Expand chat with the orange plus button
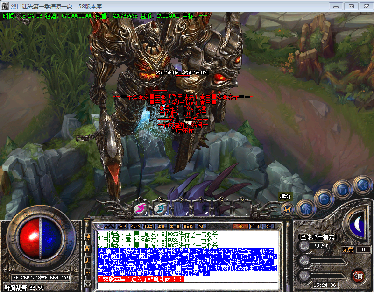Viewport: 374px width, 292px height. pyautogui.click(x=241, y=226)
